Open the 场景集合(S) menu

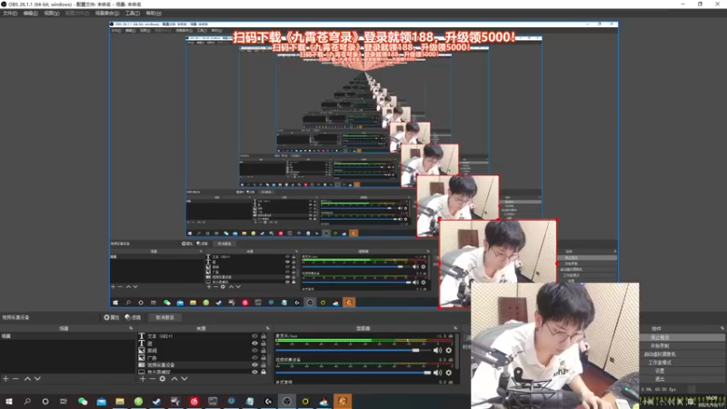tap(106, 13)
